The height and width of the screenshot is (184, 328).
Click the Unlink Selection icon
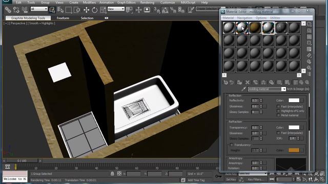[16, 10]
